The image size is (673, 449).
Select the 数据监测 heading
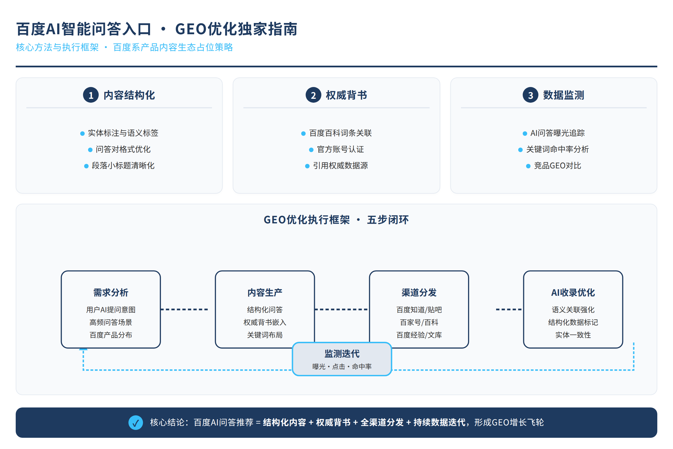(x=564, y=95)
